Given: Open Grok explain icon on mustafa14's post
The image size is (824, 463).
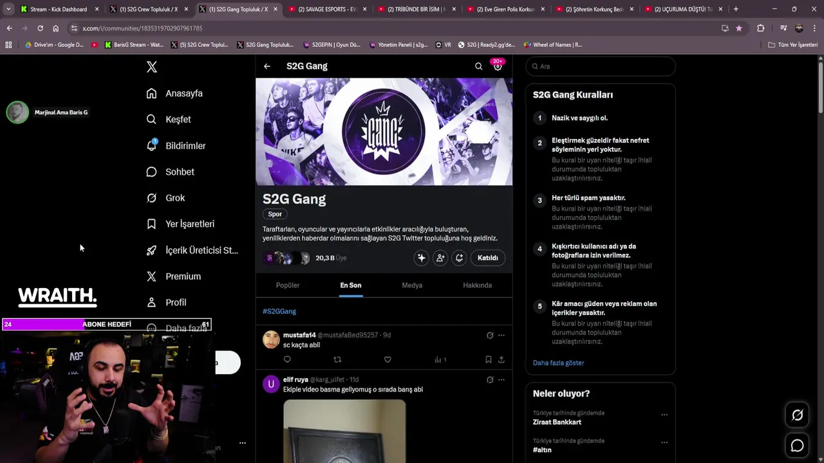Looking at the screenshot, I should (x=490, y=335).
